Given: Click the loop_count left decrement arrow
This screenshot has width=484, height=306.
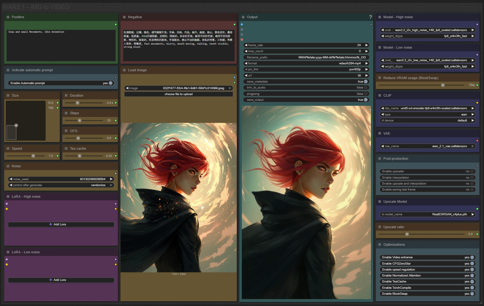Looking at the screenshot, I should [x=246, y=51].
